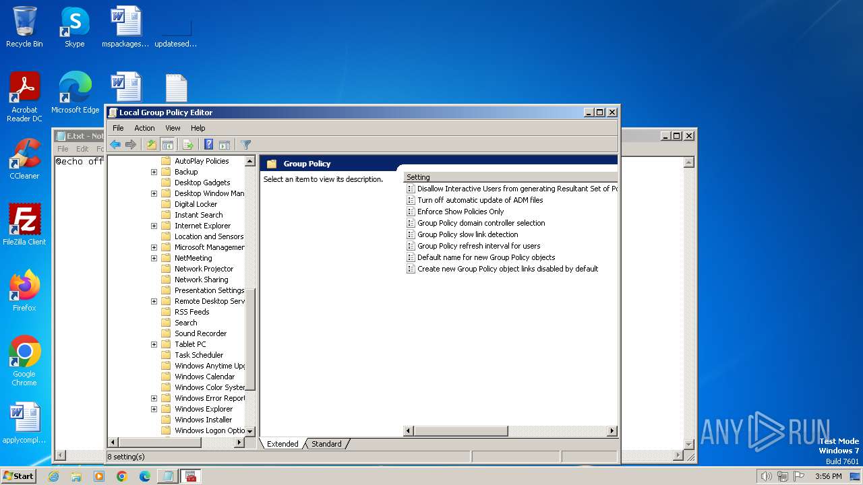The height and width of the screenshot is (485, 863).
Task: Open the File menu in Group Policy Editor
Action: click(118, 128)
